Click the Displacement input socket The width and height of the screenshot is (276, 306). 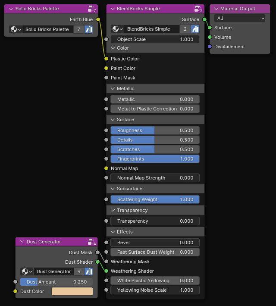[210, 47]
